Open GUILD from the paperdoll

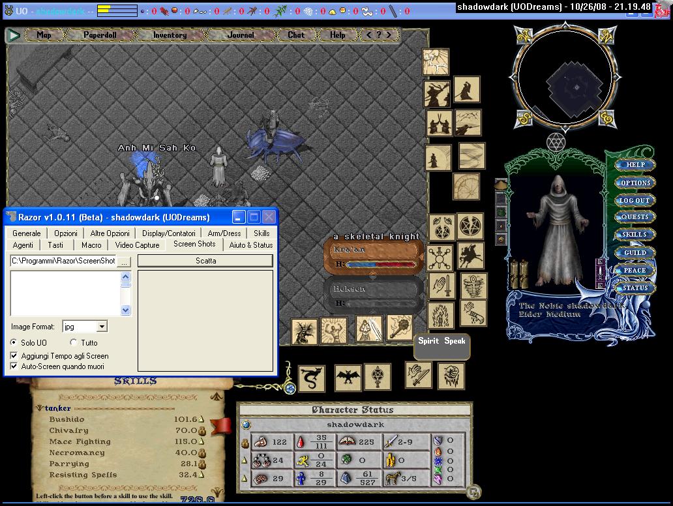[635, 253]
